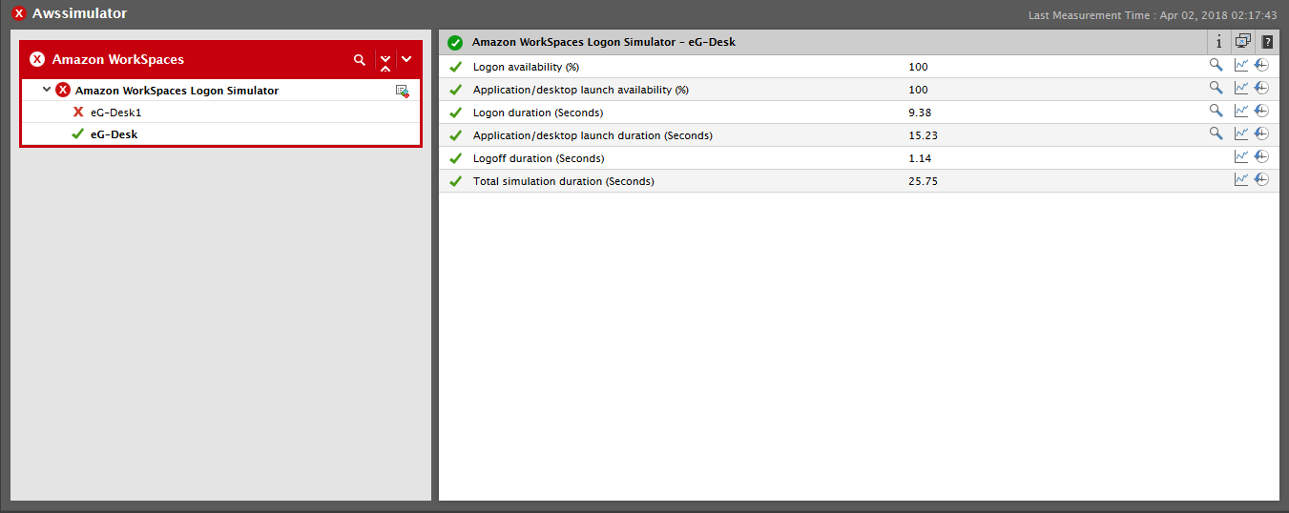Click red X icon beside eG-Desk1

[x=78, y=112]
